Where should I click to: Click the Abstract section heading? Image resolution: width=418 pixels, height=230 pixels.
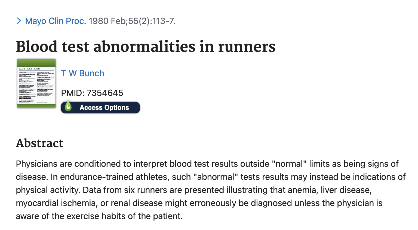click(39, 143)
